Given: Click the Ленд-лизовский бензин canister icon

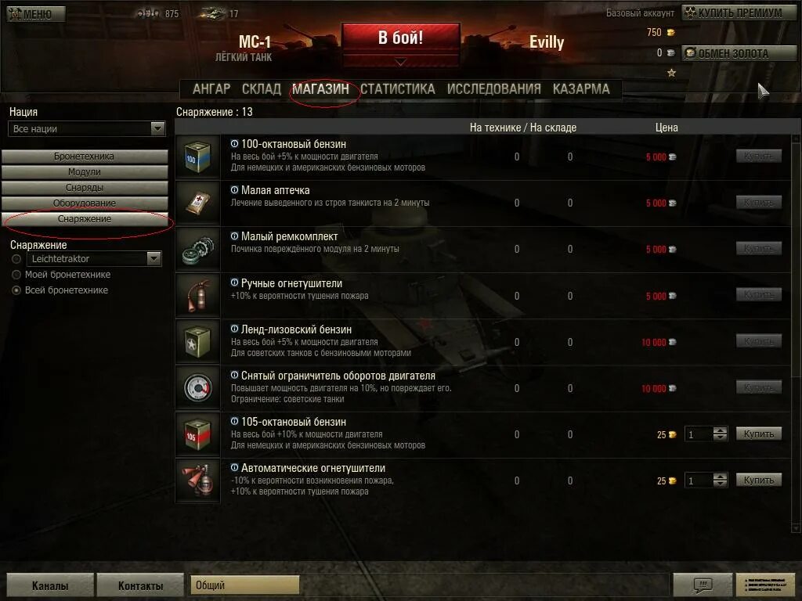Looking at the screenshot, I should pos(198,342).
